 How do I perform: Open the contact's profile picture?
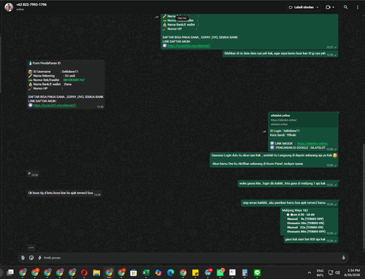[x=9, y=7]
